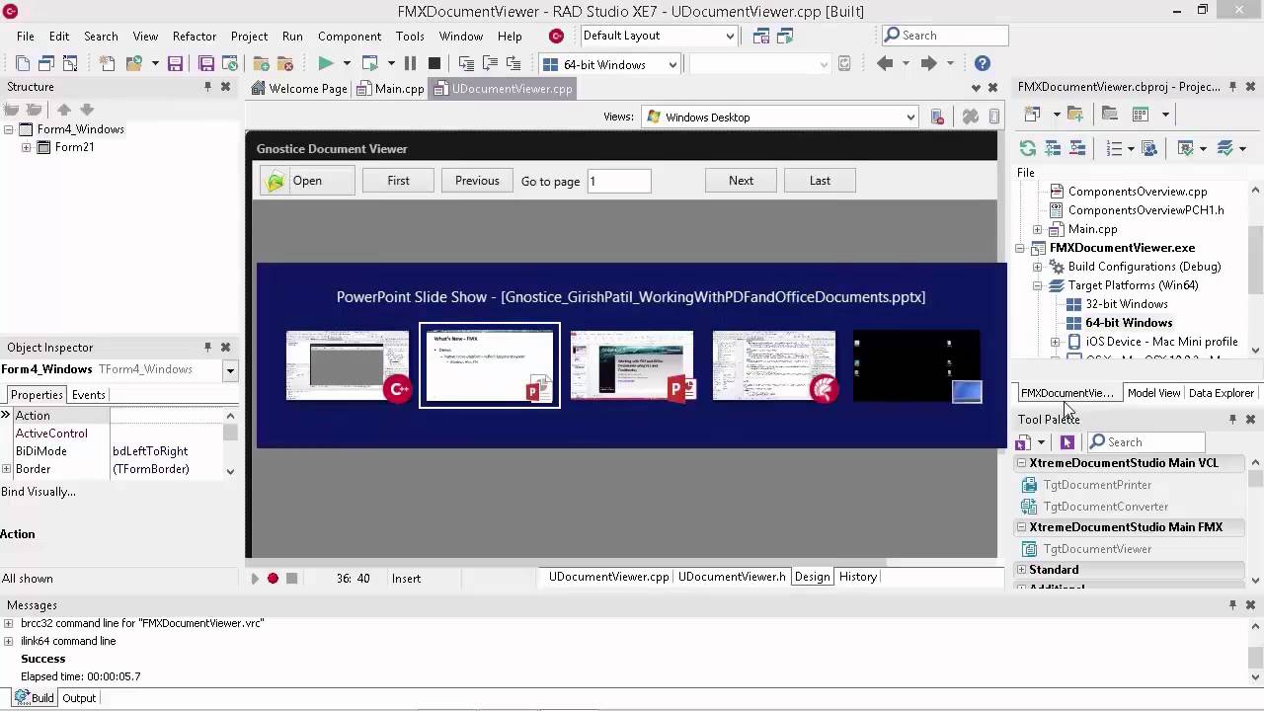
Task: Switch to the Events tab in Object Inspector
Action: tap(89, 394)
